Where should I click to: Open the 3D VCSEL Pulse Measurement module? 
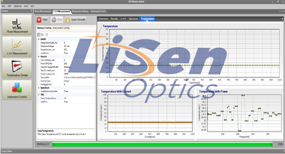(17, 25)
